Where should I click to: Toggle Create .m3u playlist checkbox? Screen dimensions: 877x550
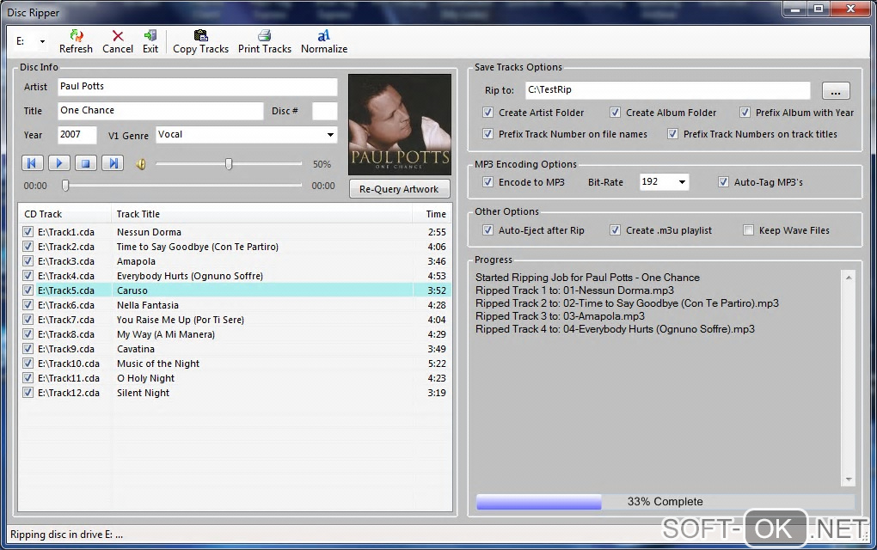[x=615, y=229]
